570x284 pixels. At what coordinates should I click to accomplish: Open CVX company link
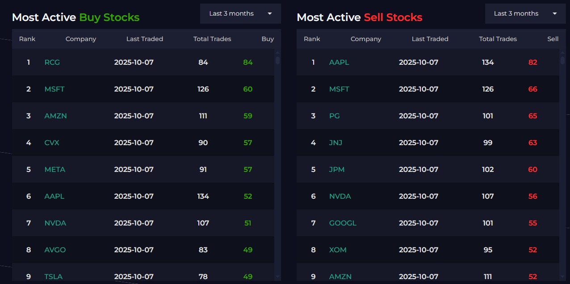(52, 142)
